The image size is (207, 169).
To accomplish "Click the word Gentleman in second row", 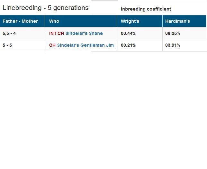I will 93,45.
